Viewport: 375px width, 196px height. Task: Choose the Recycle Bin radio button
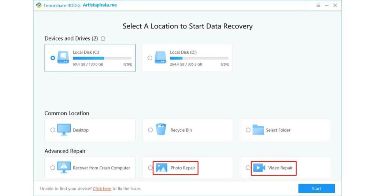tap(150, 130)
